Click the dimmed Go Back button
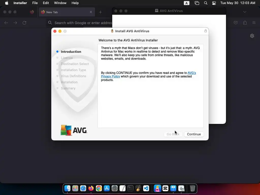 [173, 134]
